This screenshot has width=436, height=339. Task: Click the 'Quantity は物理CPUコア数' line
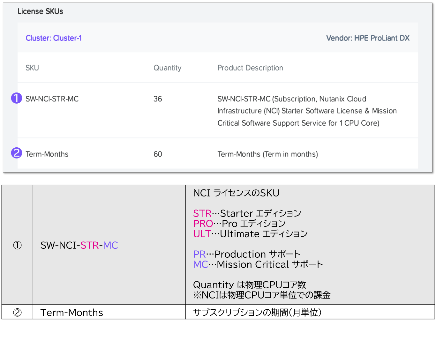click(250, 285)
